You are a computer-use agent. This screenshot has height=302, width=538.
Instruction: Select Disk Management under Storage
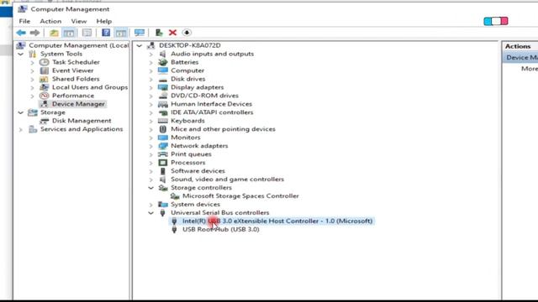click(x=82, y=121)
